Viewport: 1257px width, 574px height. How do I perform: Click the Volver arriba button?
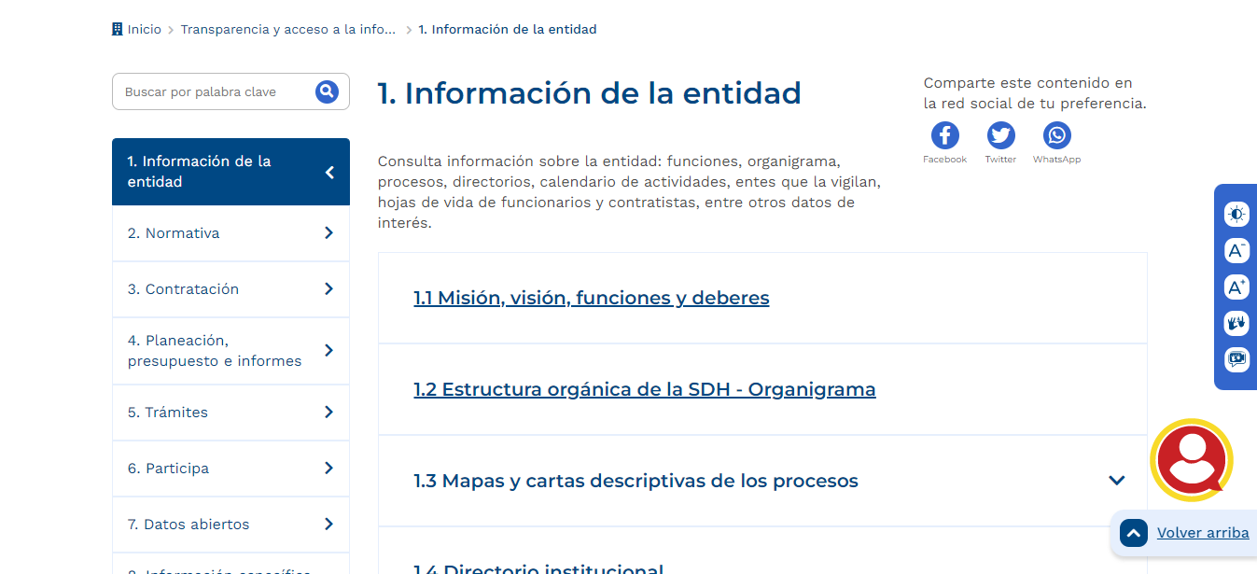click(x=1202, y=533)
